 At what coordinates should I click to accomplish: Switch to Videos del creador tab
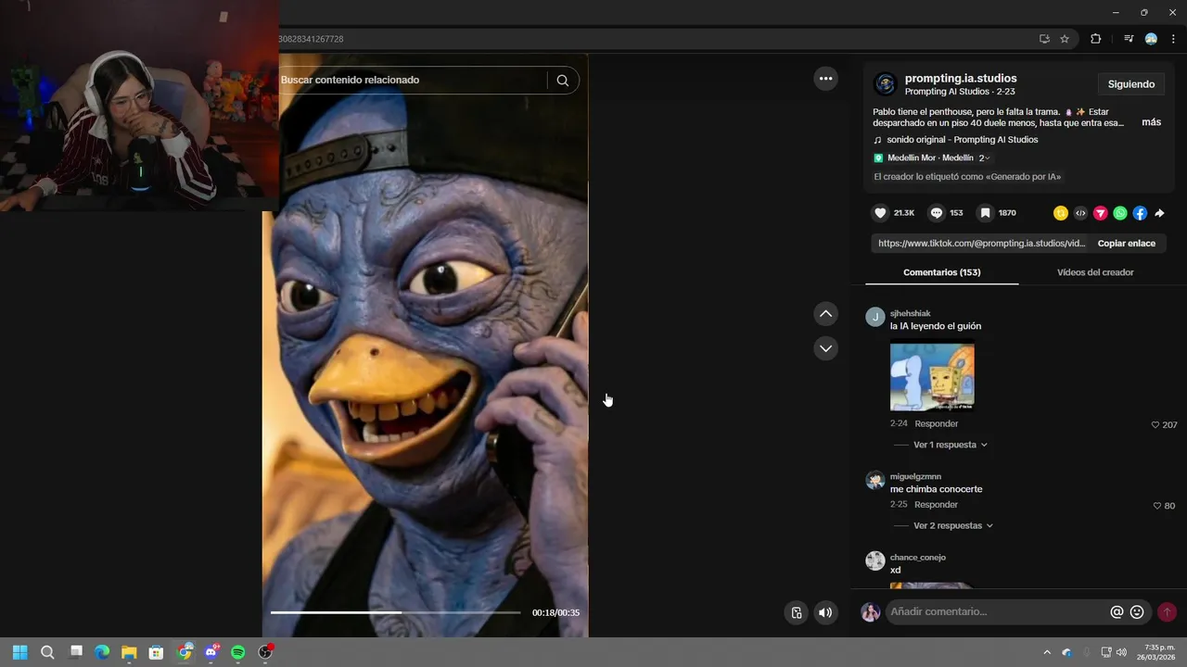(x=1095, y=272)
